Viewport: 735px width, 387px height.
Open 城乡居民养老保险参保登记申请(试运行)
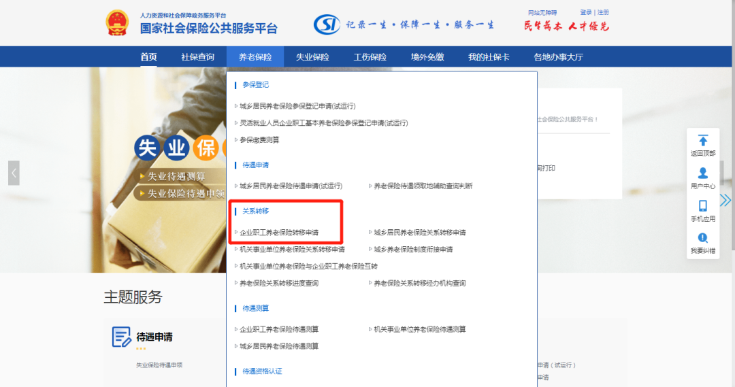(x=297, y=106)
